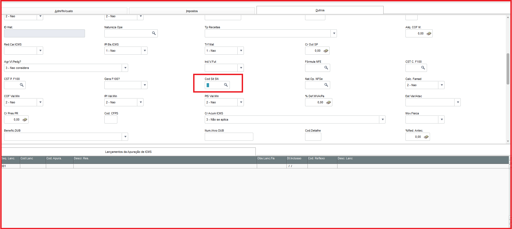Expand the IPI Bs.ICMS dropdown
The image size is (512, 229).
click(145, 51)
